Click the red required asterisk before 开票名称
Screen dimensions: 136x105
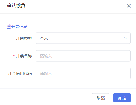pos(14,55)
